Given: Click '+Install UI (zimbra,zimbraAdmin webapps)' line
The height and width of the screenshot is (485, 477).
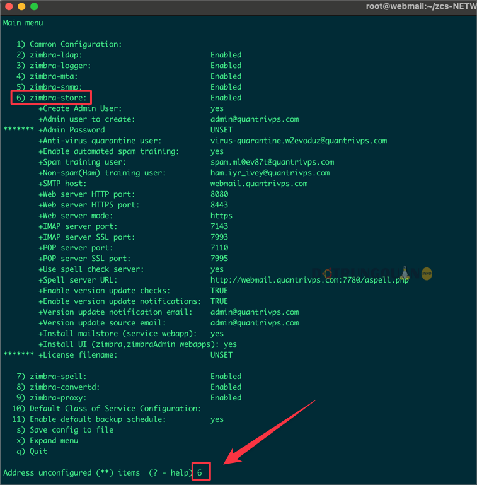Looking at the screenshot, I should coord(138,344).
